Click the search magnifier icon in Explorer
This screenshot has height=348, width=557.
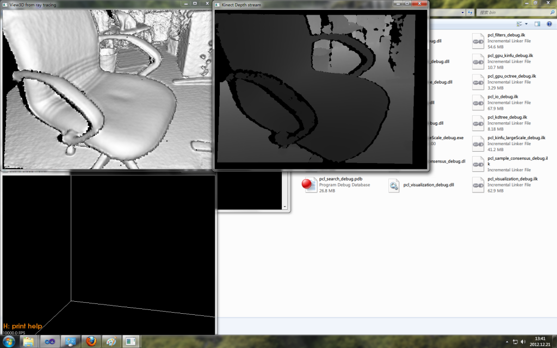(x=552, y=13)
